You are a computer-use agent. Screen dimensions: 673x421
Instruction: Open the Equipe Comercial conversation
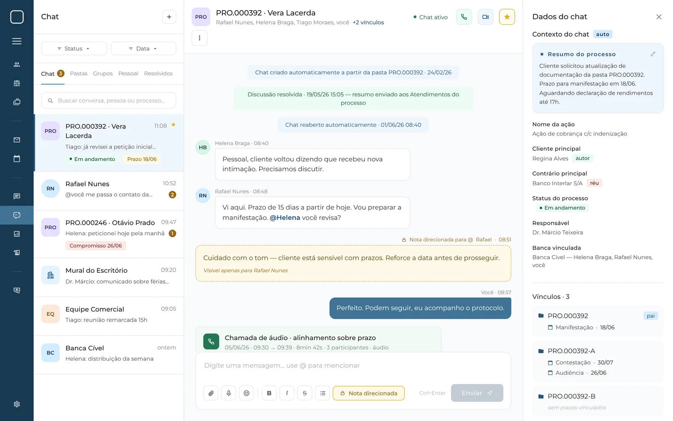pyautogui.click(x=109, y=316)
